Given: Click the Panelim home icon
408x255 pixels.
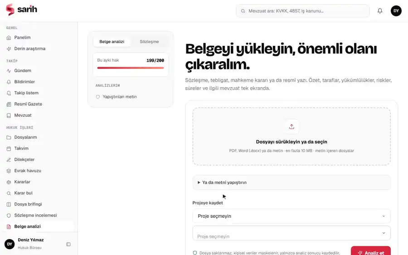Looking at the screenshot, I should click(9, 38).
